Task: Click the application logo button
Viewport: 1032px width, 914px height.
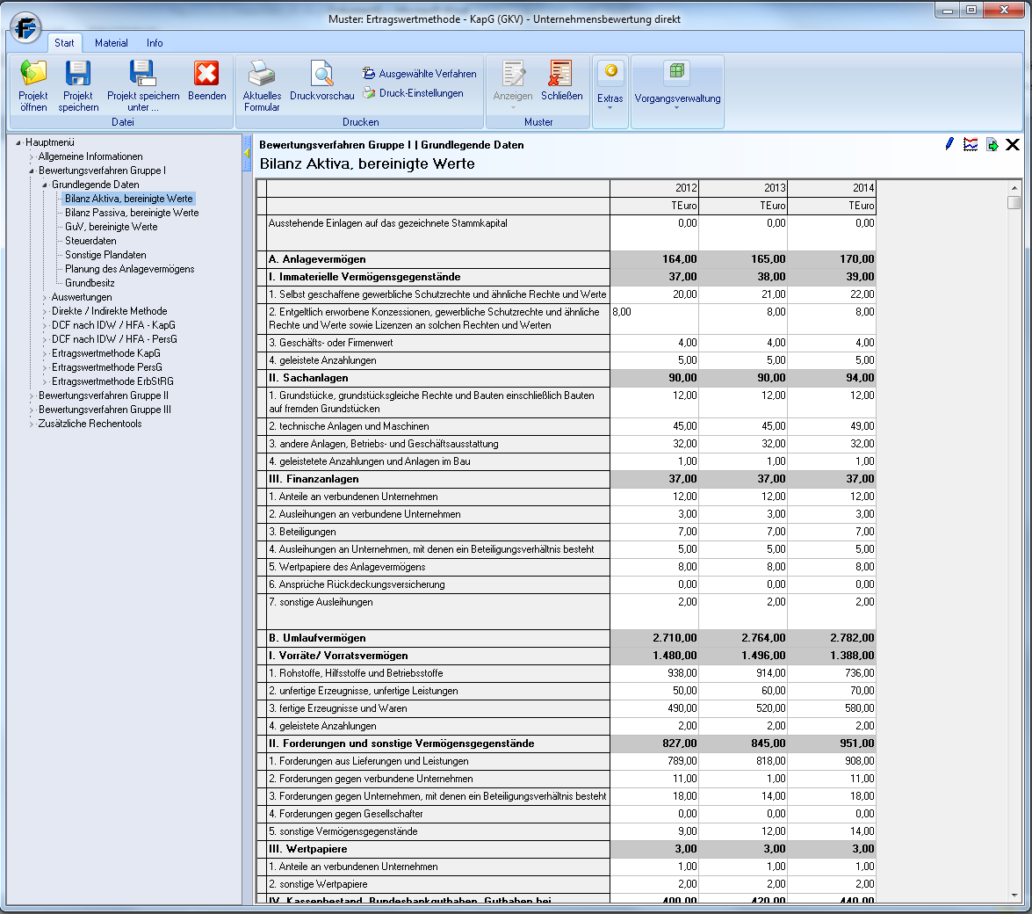Action: pos(26,27)
